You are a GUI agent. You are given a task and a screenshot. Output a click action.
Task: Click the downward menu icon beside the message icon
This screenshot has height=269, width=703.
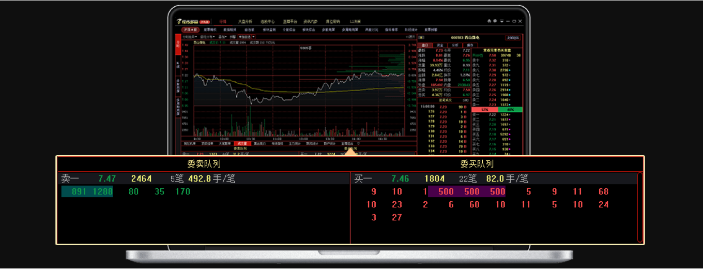500,21
